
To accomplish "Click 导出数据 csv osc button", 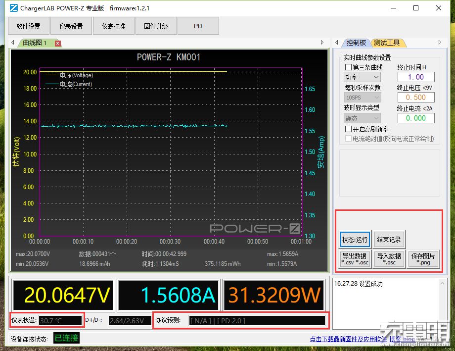I will click(x=355, y=258).
